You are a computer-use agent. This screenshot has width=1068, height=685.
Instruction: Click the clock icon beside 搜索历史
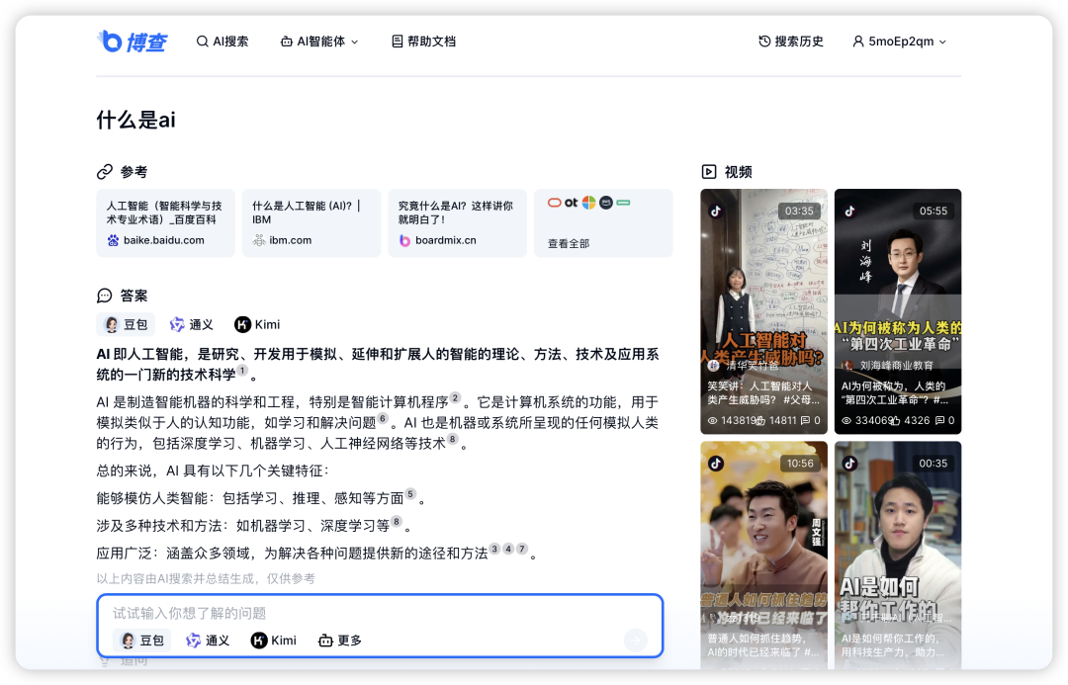(x=762, y=41)
